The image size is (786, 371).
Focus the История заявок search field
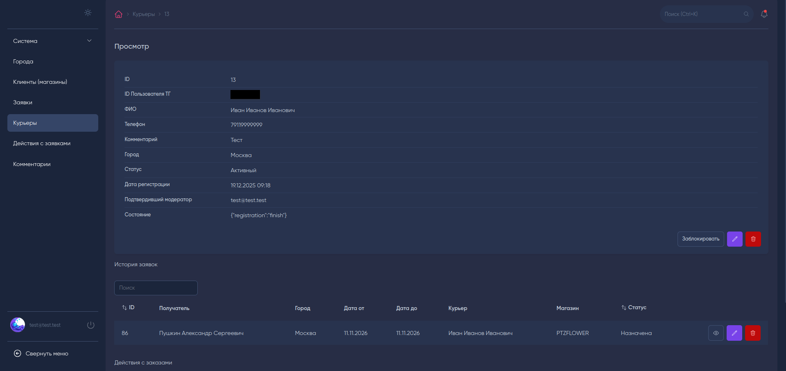pyautogui.click(x=156, y=288)
